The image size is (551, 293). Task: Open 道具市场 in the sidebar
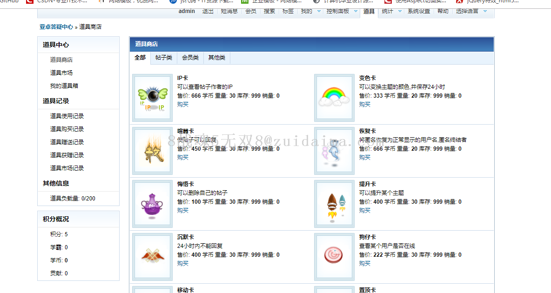(61, 73)
